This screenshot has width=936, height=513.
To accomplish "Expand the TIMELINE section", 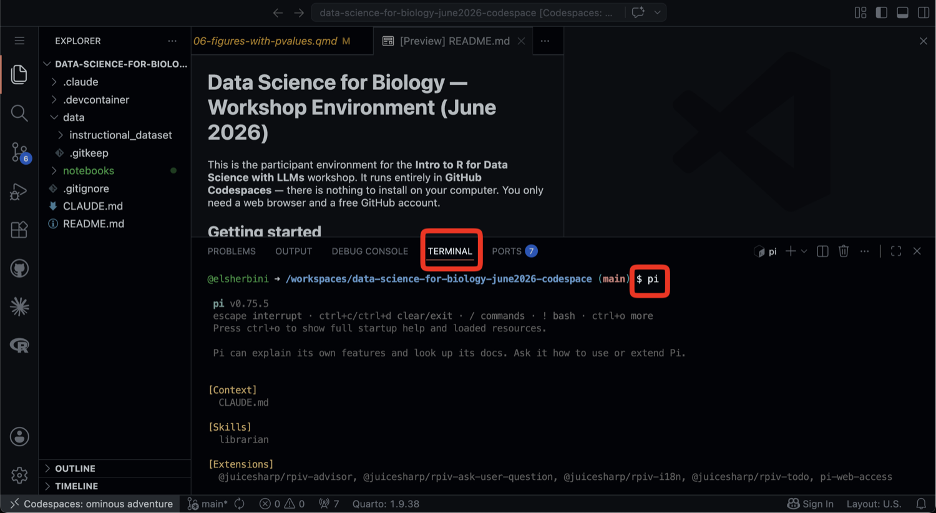I will tap(115, 486).
